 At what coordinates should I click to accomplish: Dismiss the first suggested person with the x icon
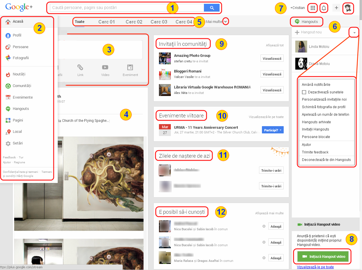pos(264,226)
